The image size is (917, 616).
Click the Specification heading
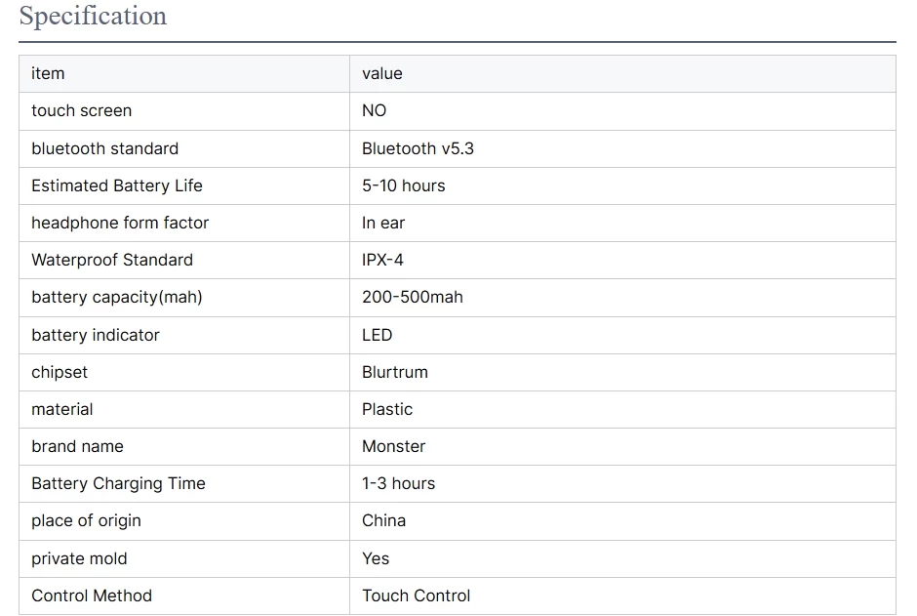[x=93, y=17]
